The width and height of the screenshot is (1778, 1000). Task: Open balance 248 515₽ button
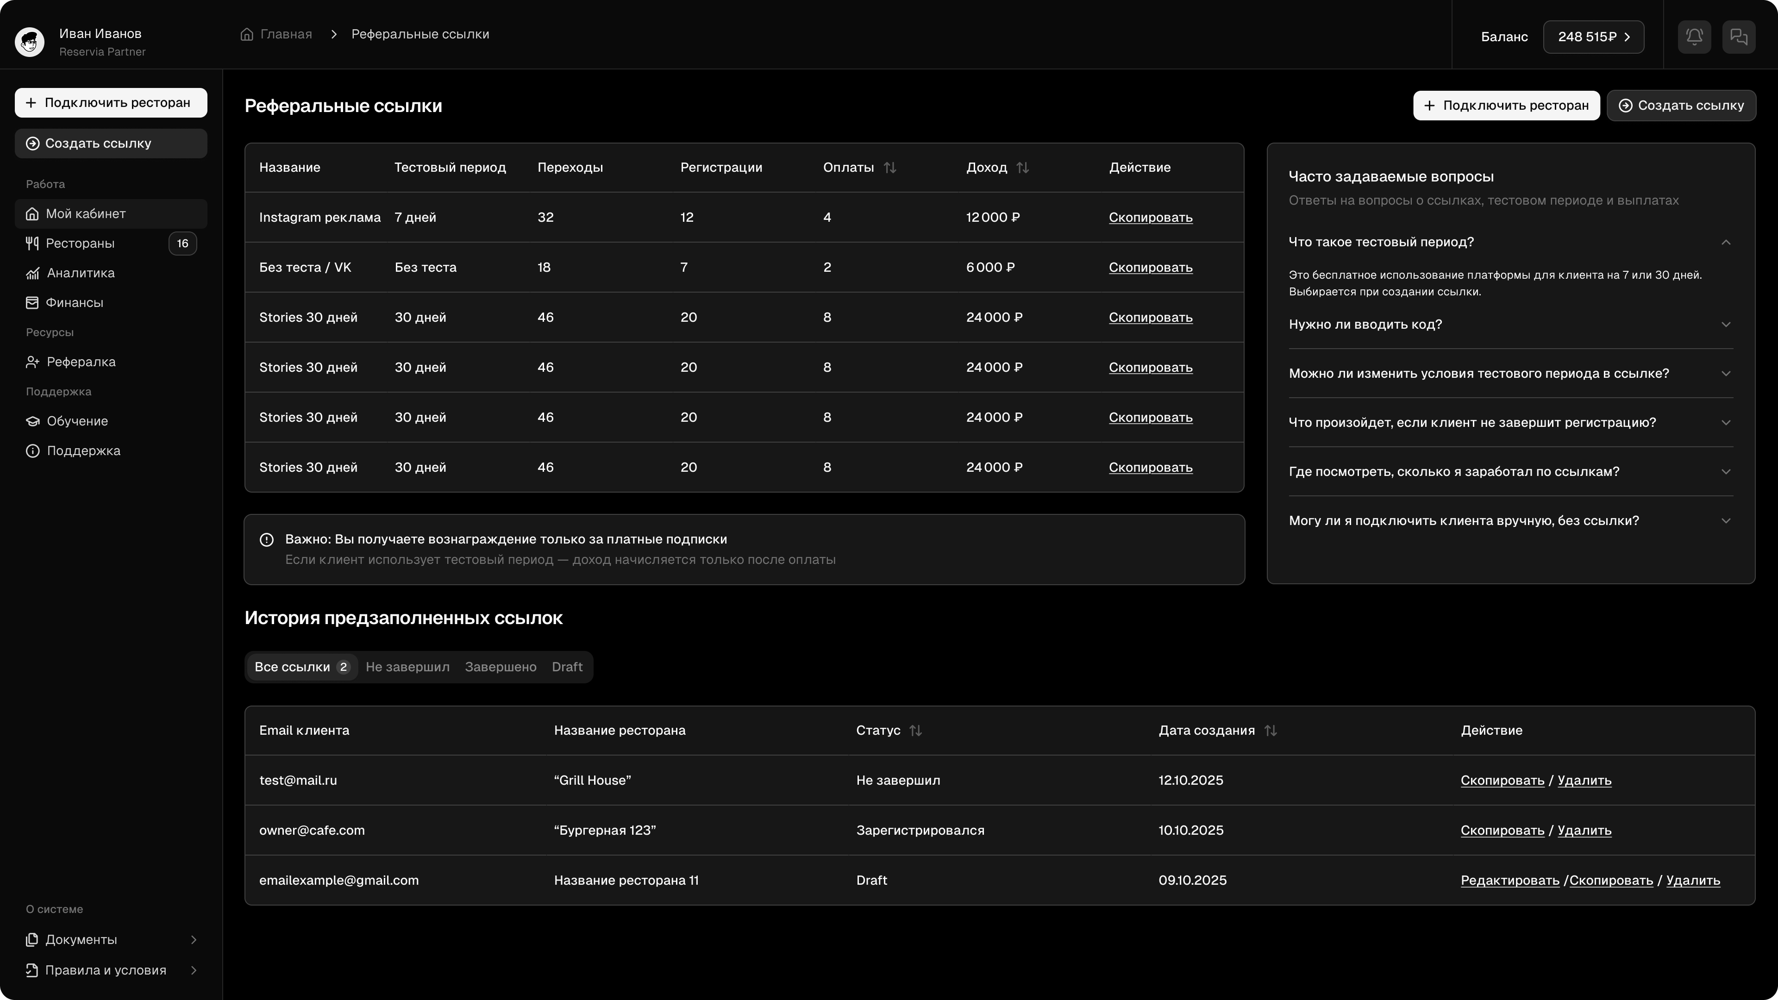click(x=1593, y=37)
